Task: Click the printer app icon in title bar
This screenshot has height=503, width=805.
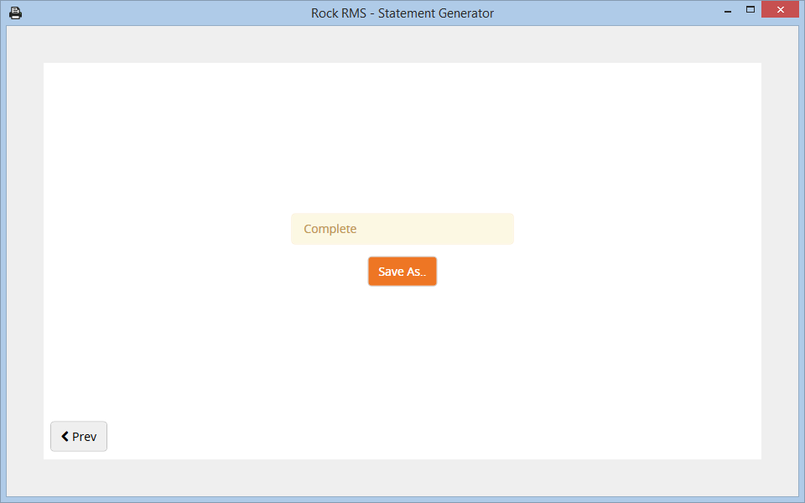Action: pos(15,13)
